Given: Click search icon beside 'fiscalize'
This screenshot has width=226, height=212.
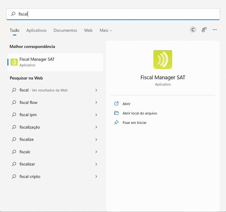Looking at the screenshot, I should pos(14,140).
